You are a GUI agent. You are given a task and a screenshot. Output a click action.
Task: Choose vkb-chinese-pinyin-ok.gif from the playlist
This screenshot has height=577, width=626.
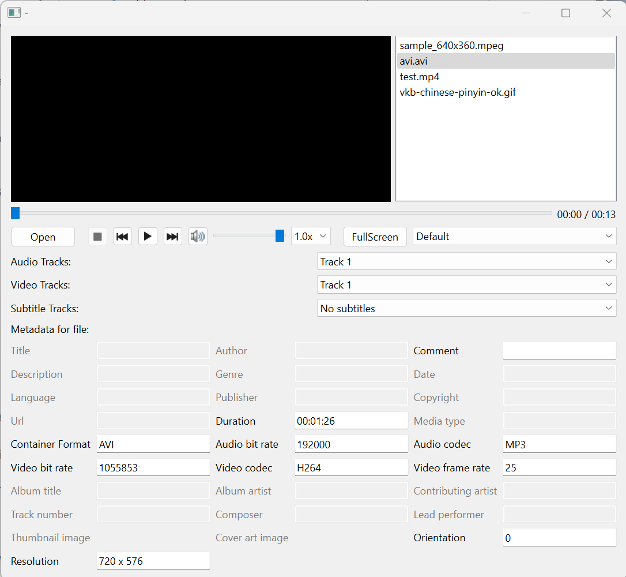pos(458,92)
